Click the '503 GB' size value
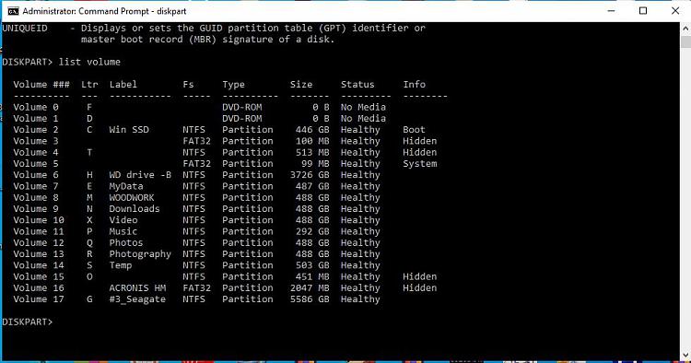 point(312,265)
